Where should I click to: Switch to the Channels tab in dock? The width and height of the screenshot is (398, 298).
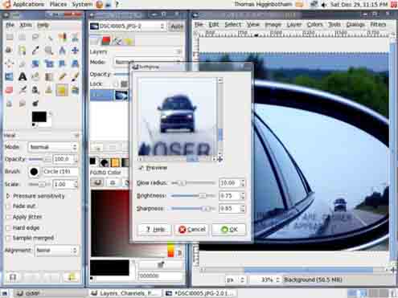point(106,41)
